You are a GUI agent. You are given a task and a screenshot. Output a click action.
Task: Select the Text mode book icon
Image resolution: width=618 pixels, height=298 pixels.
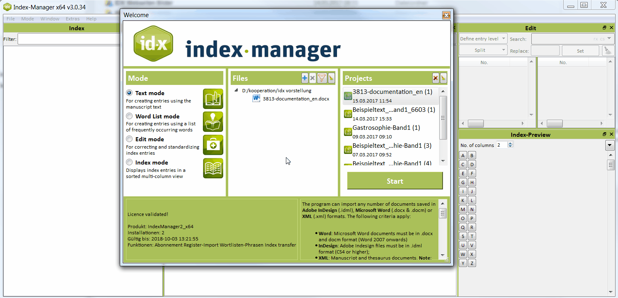[213, 98]
